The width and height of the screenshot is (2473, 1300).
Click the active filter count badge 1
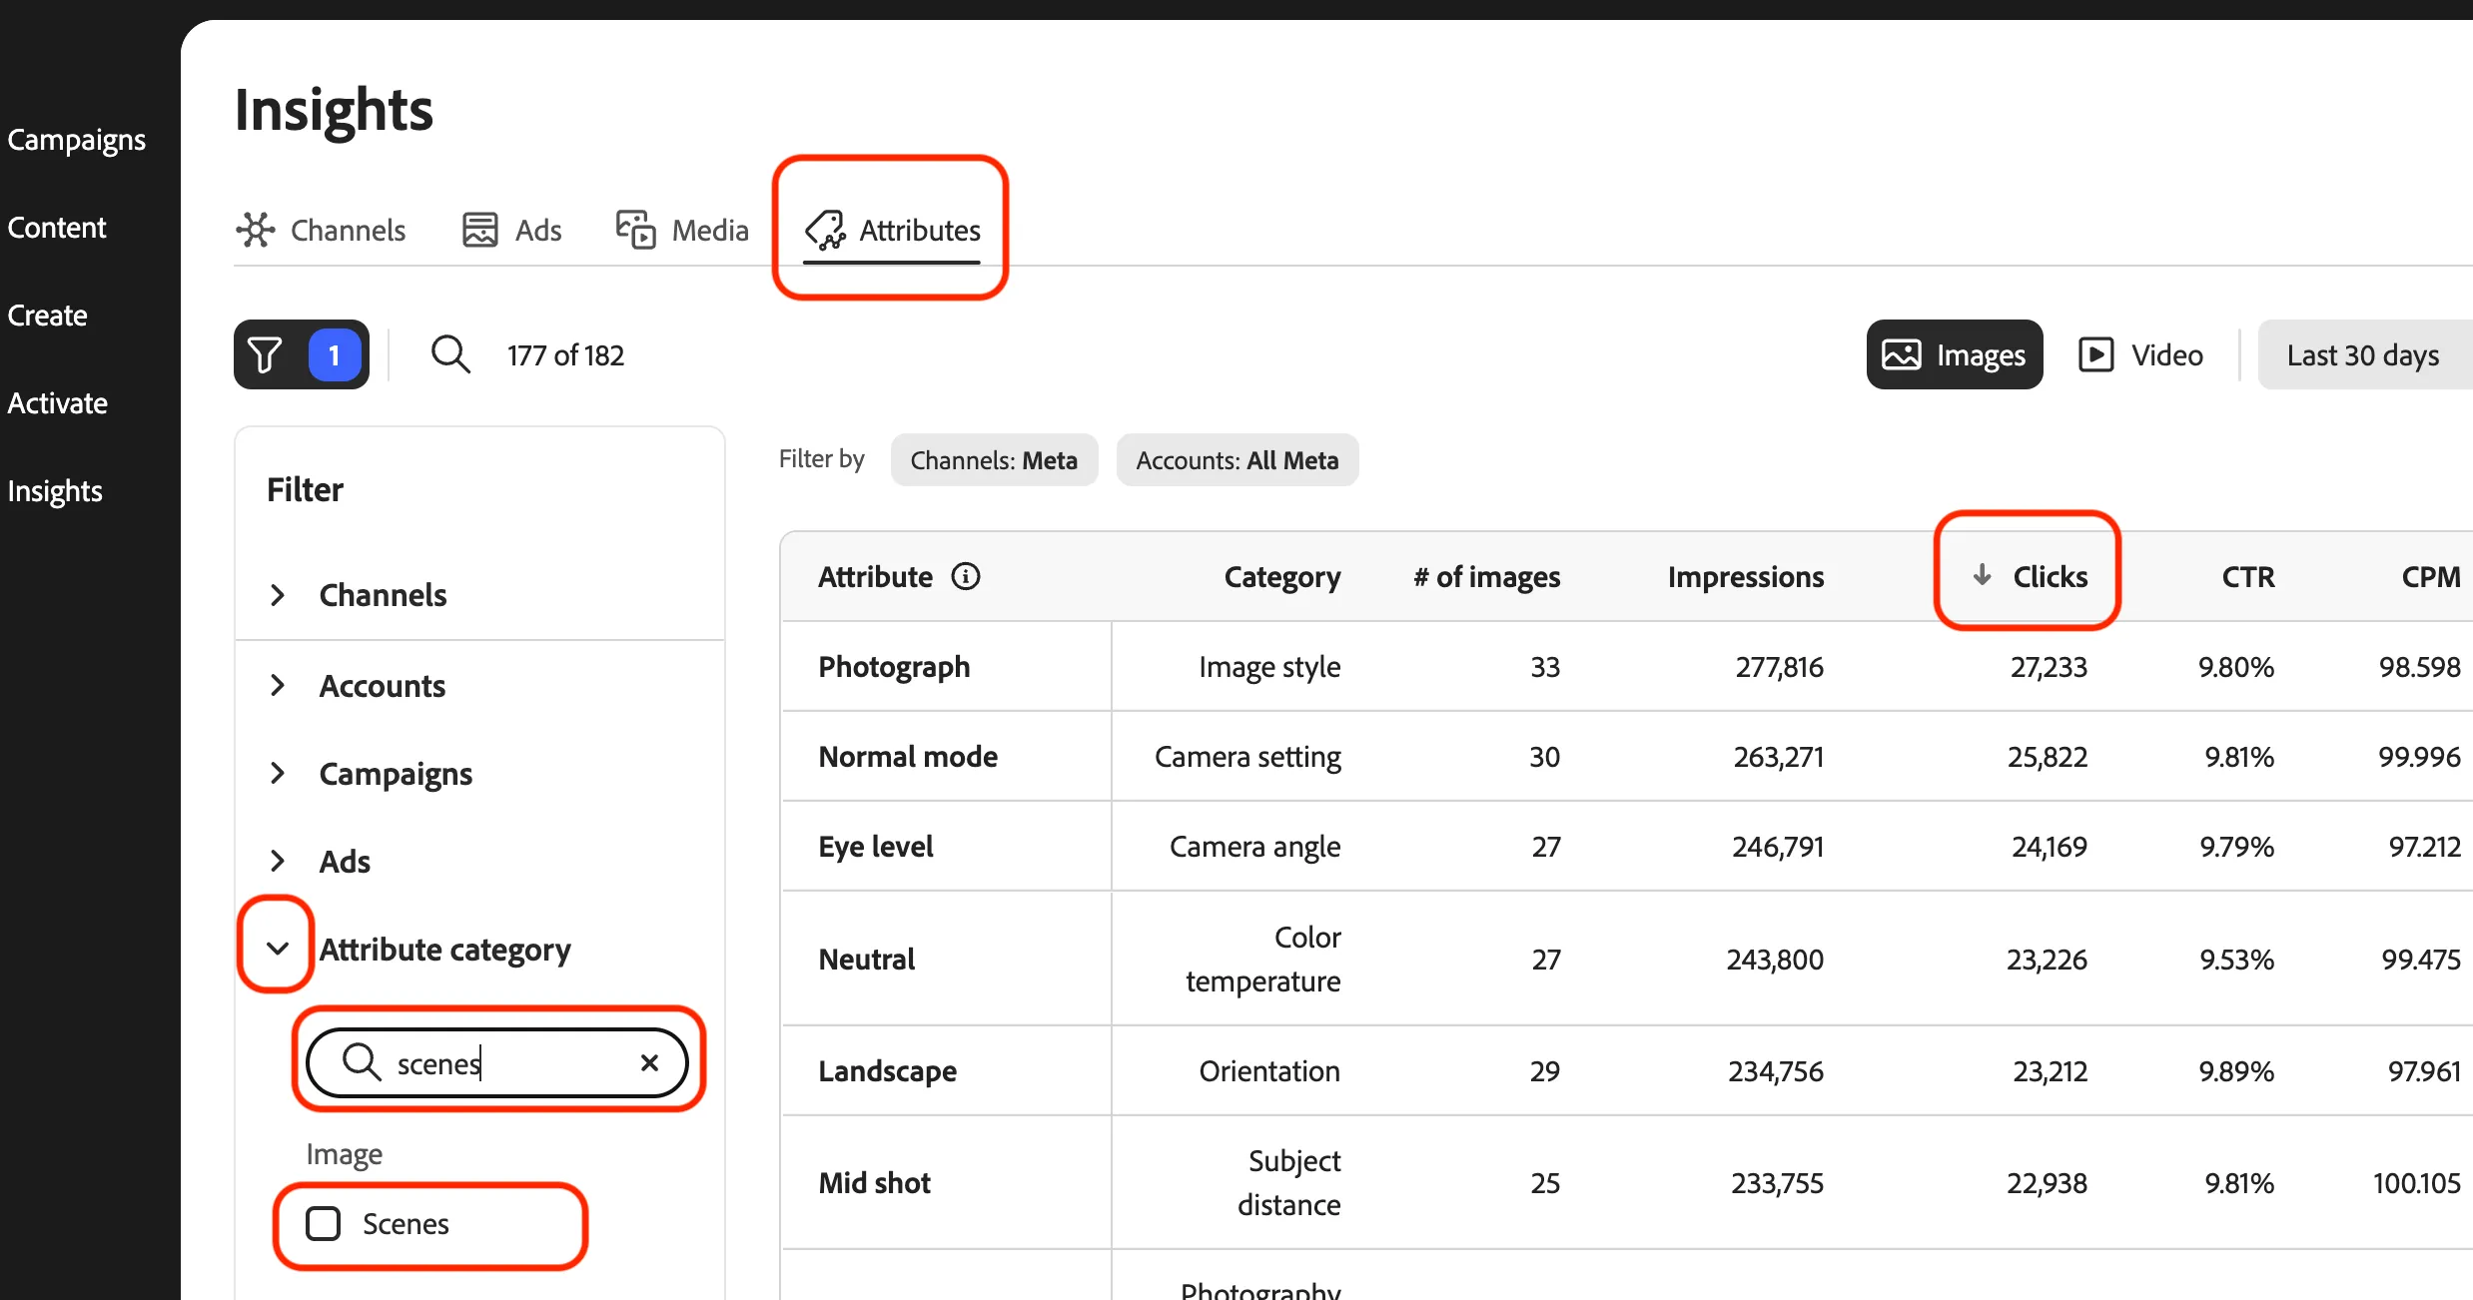[x=334, y=354]
